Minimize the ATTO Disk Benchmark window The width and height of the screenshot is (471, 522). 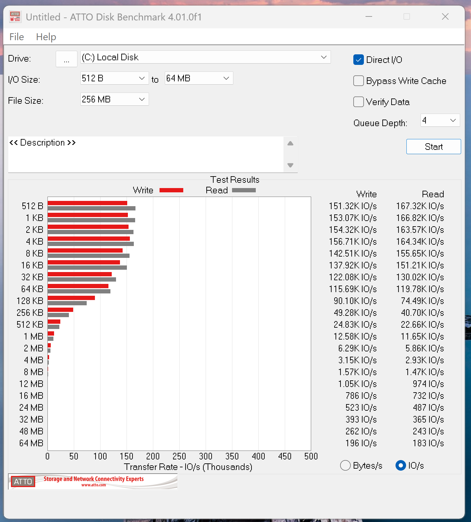pyautogui.click(x=369, y=16)
